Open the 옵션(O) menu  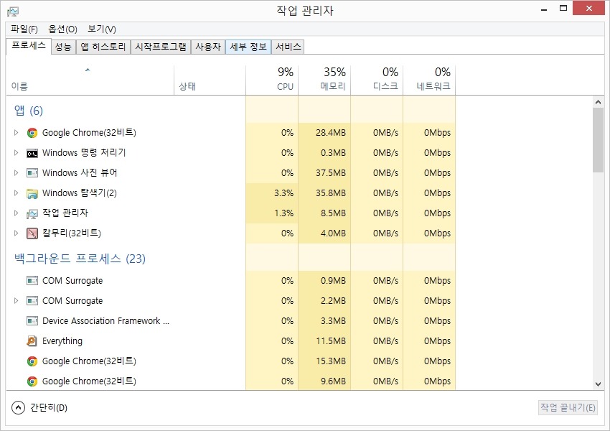62,29
